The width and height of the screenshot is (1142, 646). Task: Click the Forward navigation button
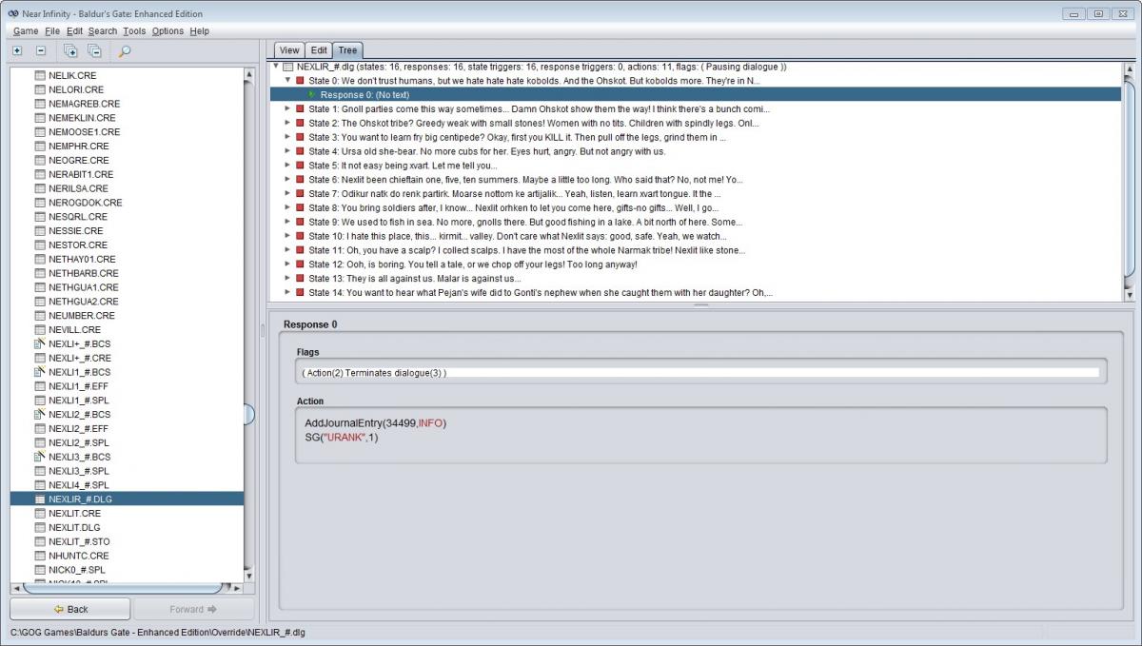tap(194, 609)
